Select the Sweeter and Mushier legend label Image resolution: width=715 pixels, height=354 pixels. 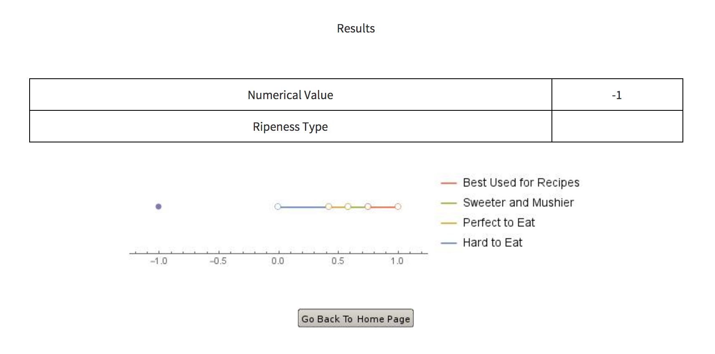pos(518,202)
